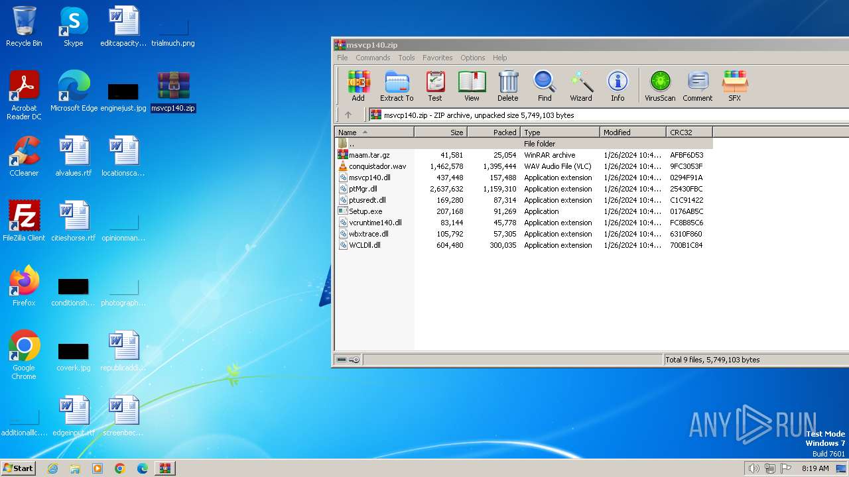Select enginejust.jpg desktop file
The height and width of the screenshot is (477, 849).
tap(123, 97)
